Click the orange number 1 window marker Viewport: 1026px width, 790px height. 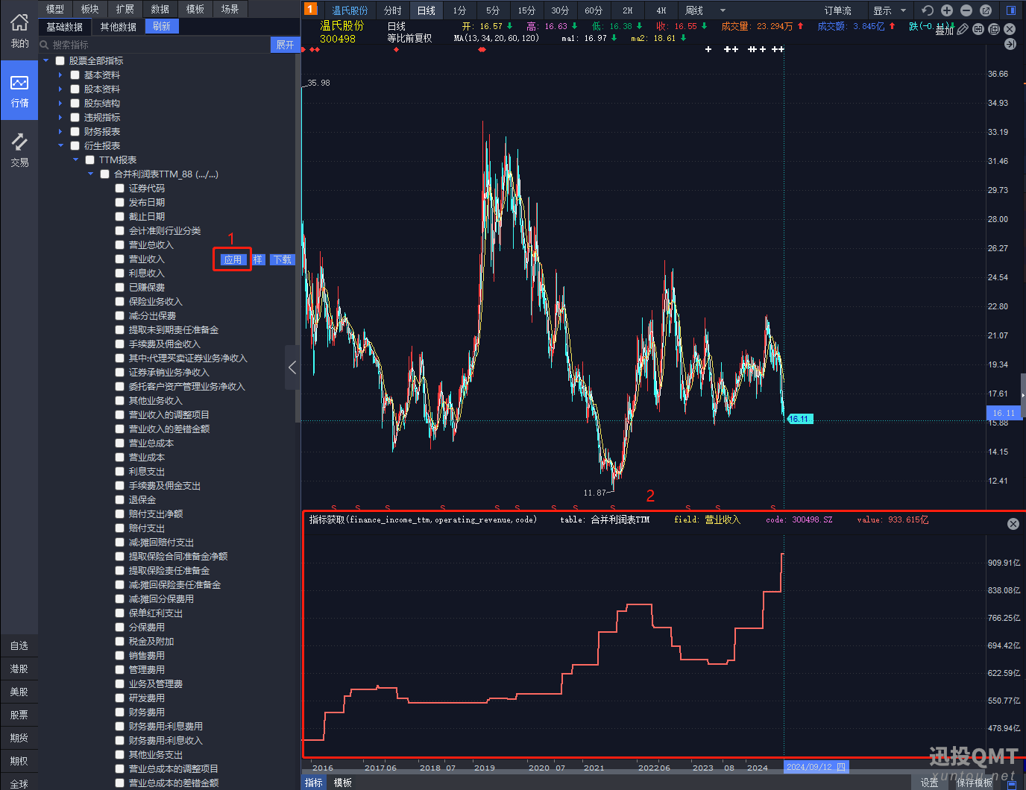coord(311,9)
